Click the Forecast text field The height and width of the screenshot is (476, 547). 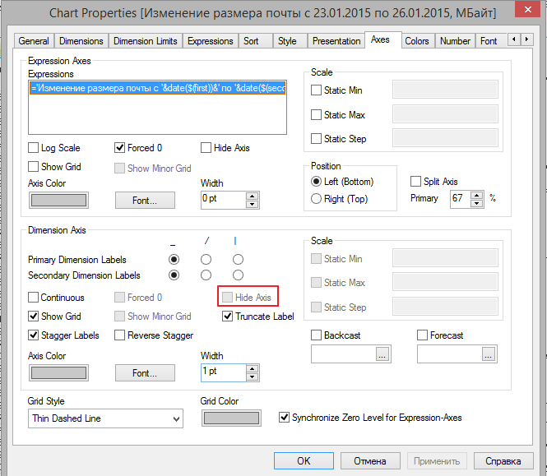tap(450, 354)
